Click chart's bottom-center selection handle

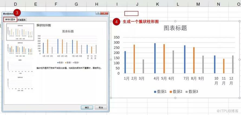tap(175, 98)
